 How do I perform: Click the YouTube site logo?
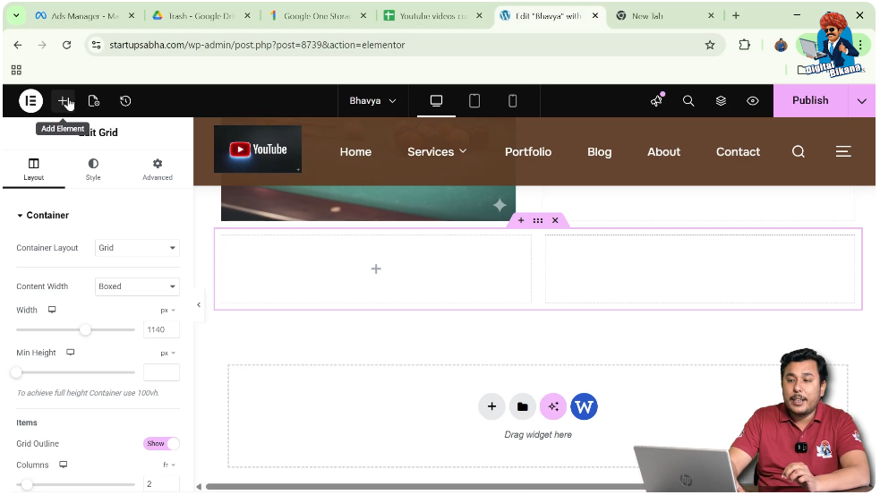pos(258,149)
